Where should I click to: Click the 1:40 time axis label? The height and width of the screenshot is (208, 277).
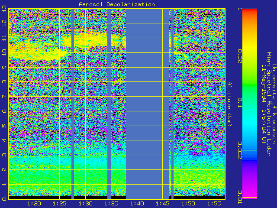(137, 204)
